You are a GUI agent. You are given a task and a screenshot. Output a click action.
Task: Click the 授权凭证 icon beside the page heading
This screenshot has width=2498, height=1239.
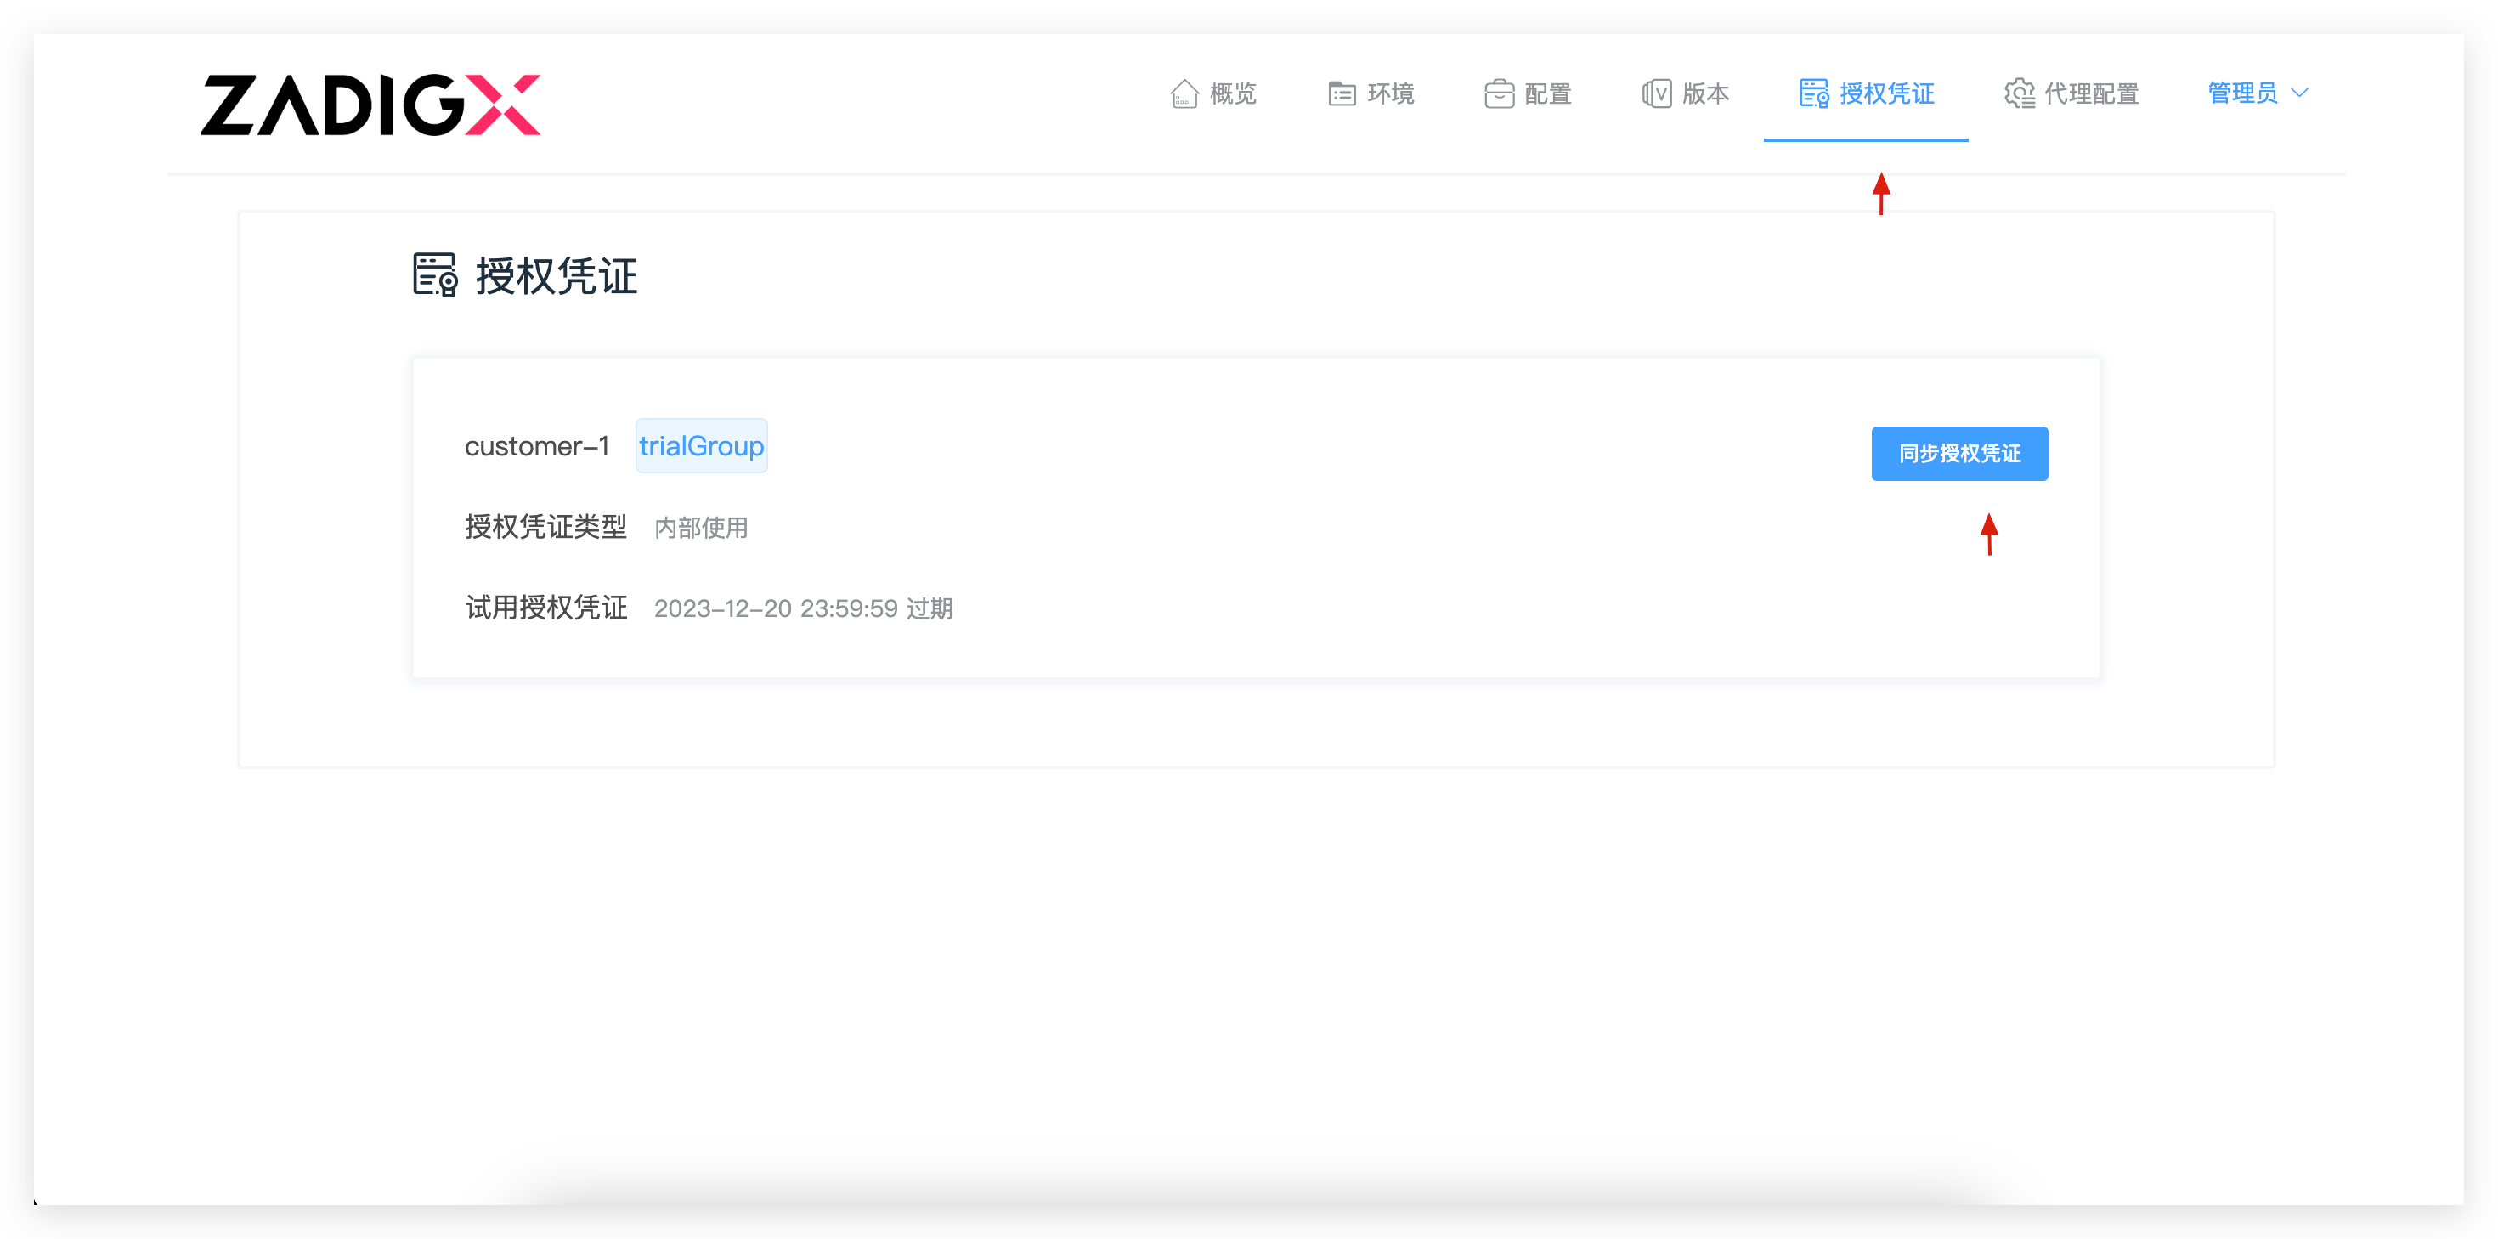click(434, 275)
